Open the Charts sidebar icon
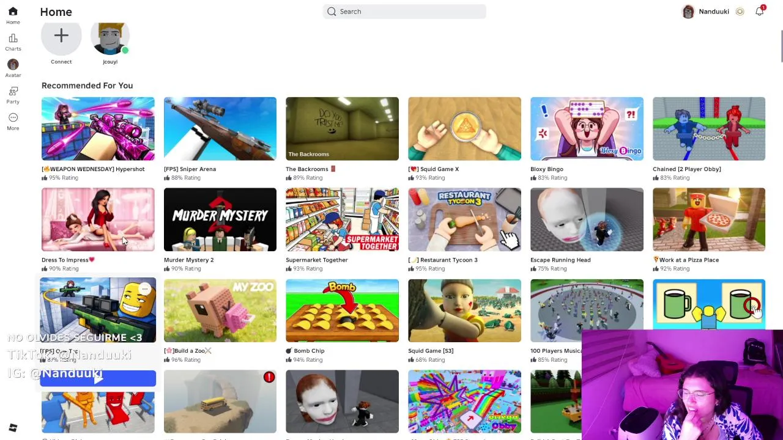783x440 pixels. pyautogui.click(x=13, y=38)
